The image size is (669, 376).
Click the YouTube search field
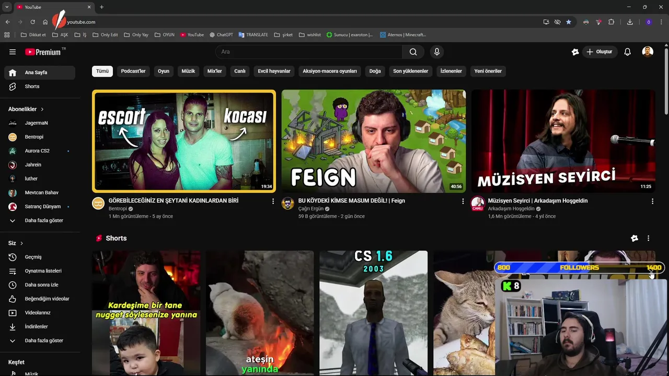pos(308,52)
